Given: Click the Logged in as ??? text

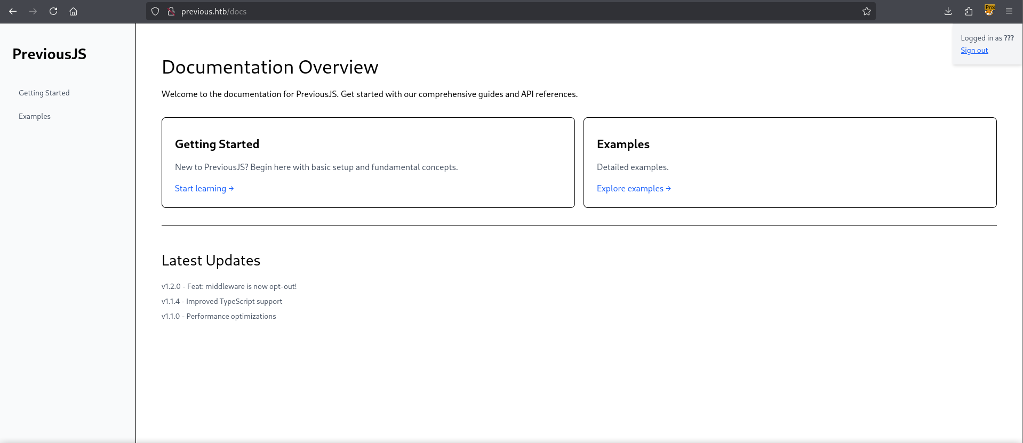Looking at the screenshot, I should pyautogui.click(x=987, y=38).
